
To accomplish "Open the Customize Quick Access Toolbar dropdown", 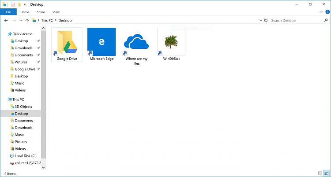I will (25, 5).
